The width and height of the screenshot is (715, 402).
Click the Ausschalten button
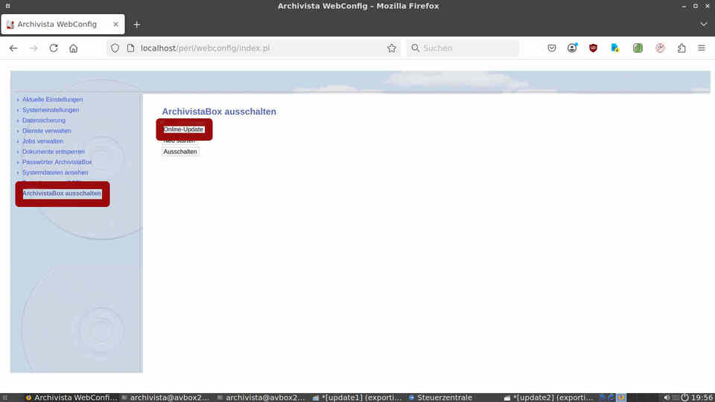(x=180, y=152)
